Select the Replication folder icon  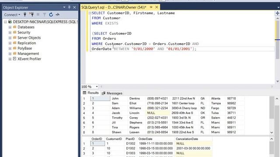pyautogui.click(x=14, y=43)
